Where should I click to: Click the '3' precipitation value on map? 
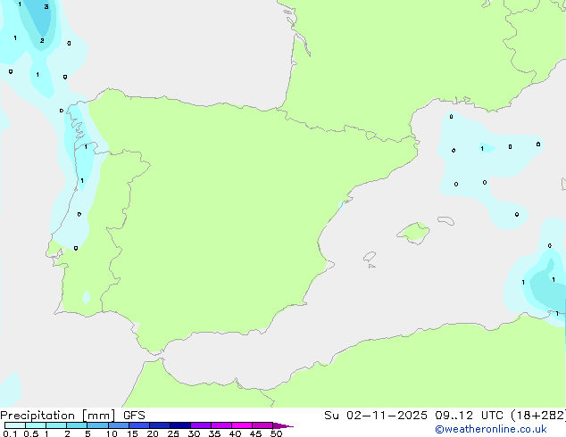point(46,7)
